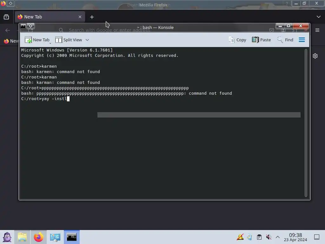Viewport: 325px width, 244px height.
Task: Open the Konsole hamburger menu
Action: (302, 40)
